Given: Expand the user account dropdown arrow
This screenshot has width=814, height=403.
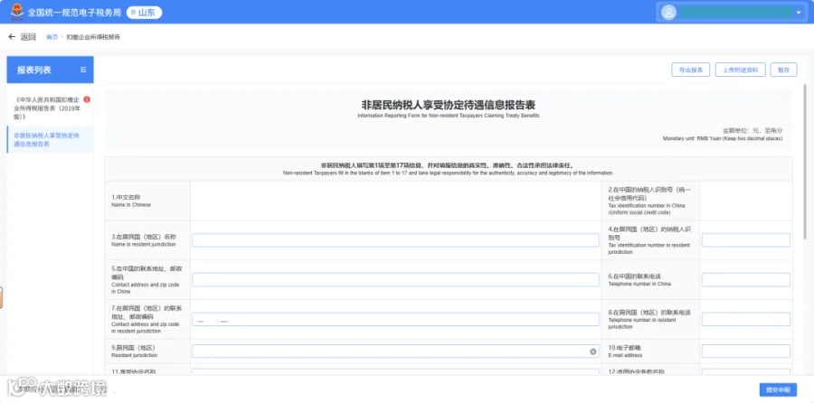Looking at the screenshot, I should [x=799, y=13].
